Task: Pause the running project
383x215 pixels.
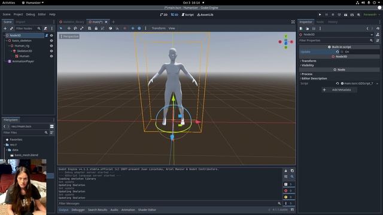Action: [x=326, y=14]
